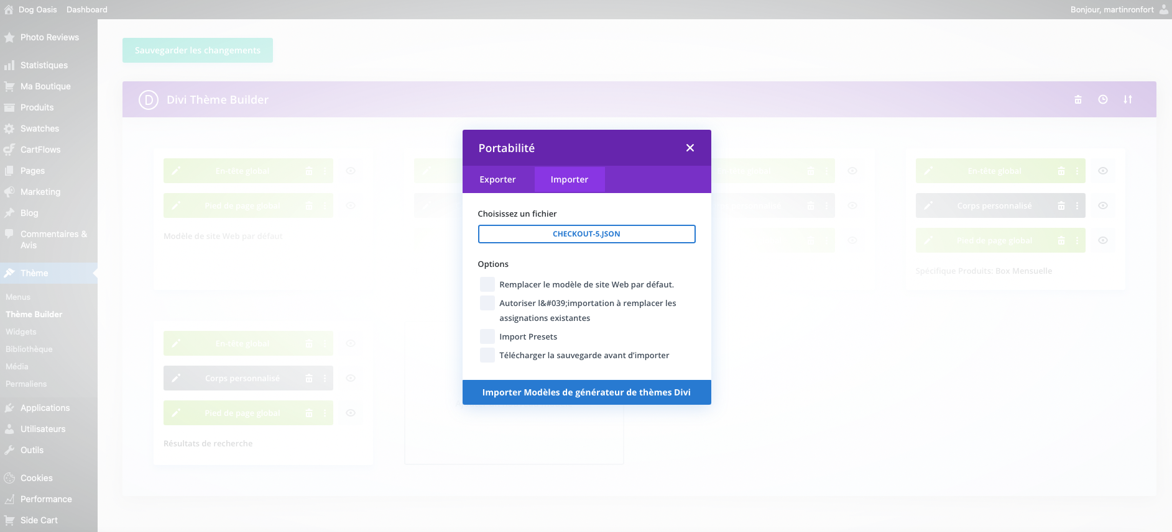Click Importer Modèles de générateur de thèmes Divi
1172x532 pixels.
point(586,392)
